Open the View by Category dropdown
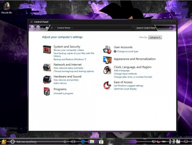The height and width of the screenshot is (145, 192). coord(155,37)
